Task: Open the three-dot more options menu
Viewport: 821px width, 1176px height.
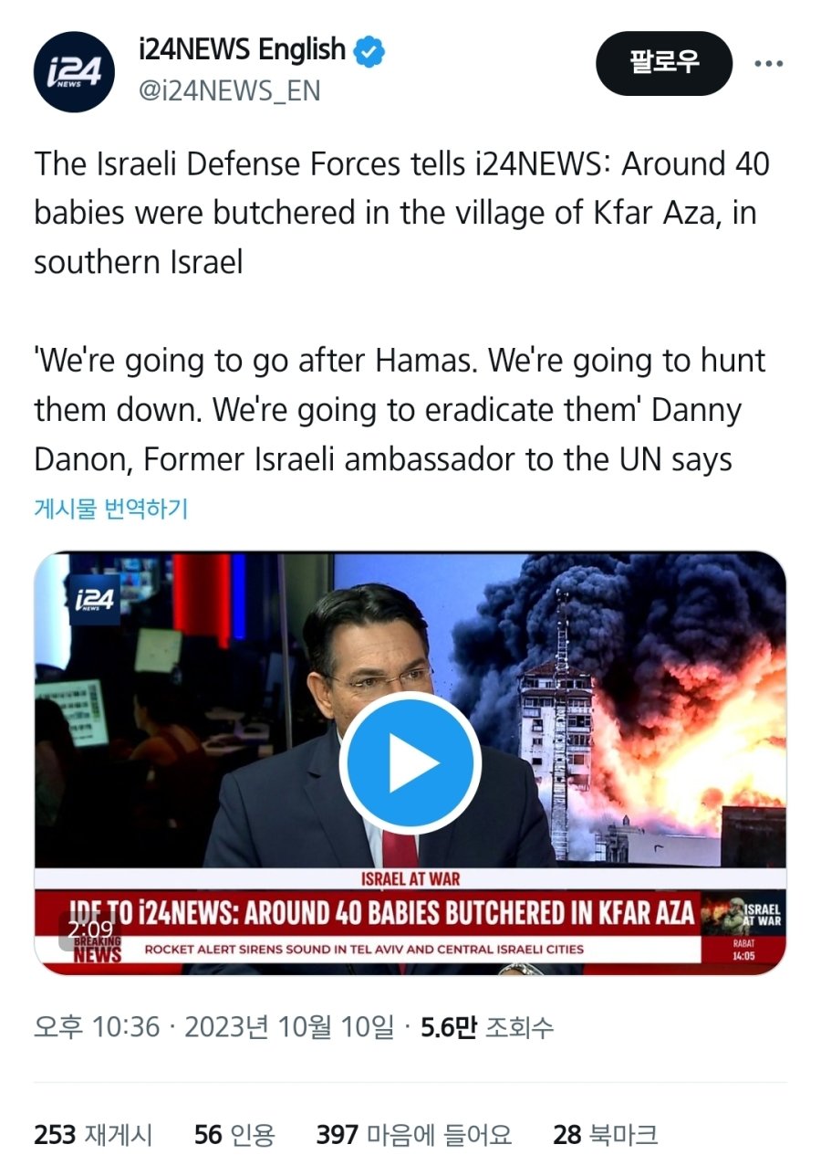Action: (x=768, y=64)
